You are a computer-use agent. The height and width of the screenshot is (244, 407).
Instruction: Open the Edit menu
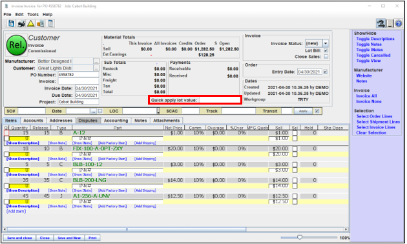(x=19, y=14)
